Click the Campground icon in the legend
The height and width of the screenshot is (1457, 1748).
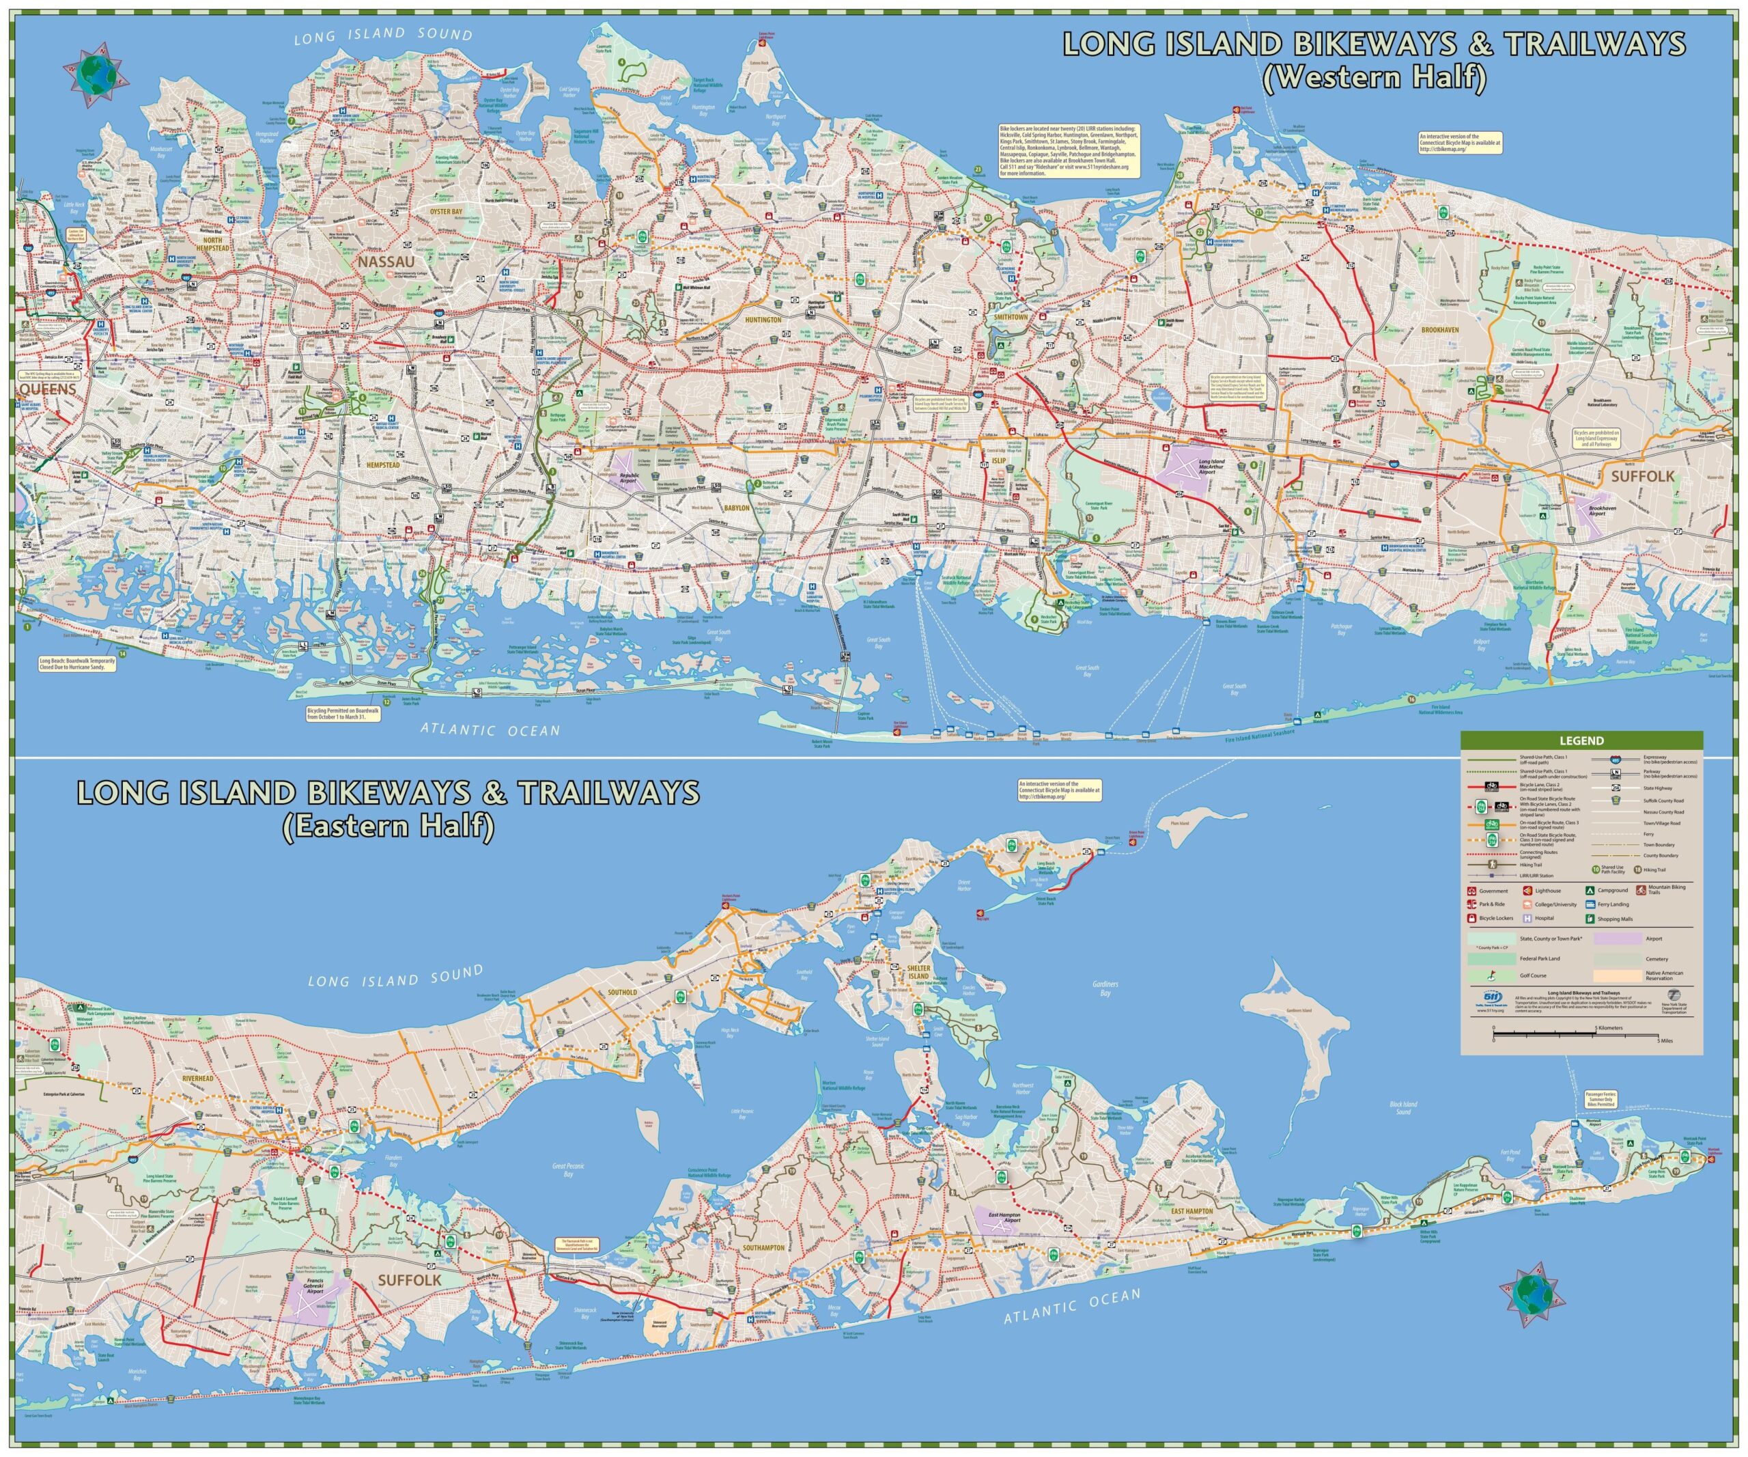1590,891
